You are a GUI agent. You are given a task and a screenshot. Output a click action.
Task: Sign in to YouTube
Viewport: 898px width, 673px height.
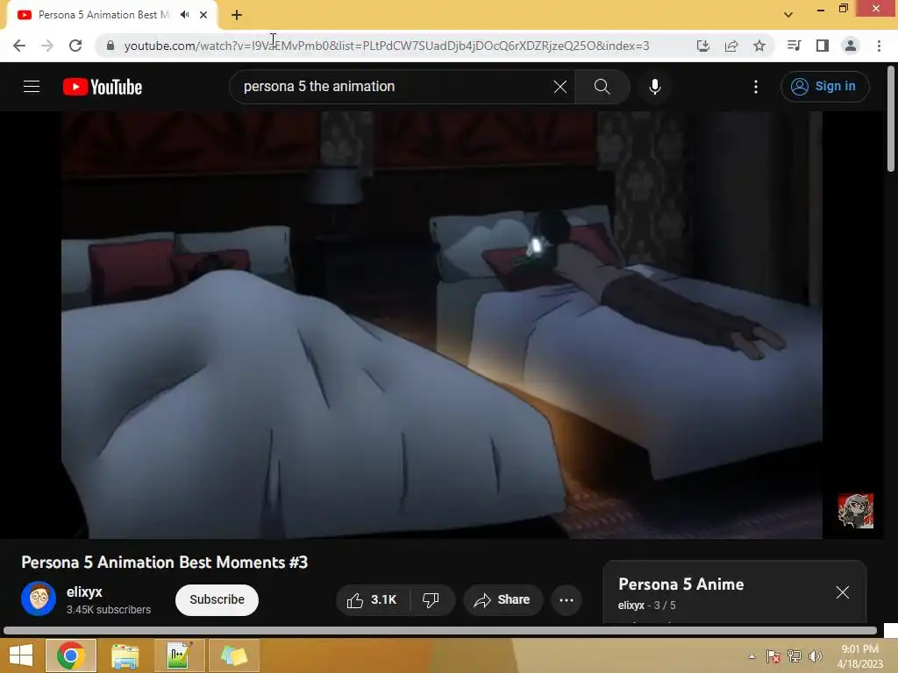(x=824, y=87)
